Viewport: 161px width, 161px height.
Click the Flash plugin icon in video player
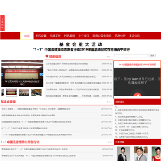pyautogui.click(x=137, y=94)
